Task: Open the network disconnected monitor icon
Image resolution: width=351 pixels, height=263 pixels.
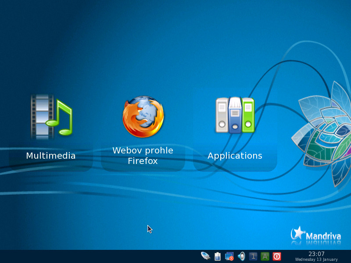Action: pyautogui.click(x=229, y=256)
